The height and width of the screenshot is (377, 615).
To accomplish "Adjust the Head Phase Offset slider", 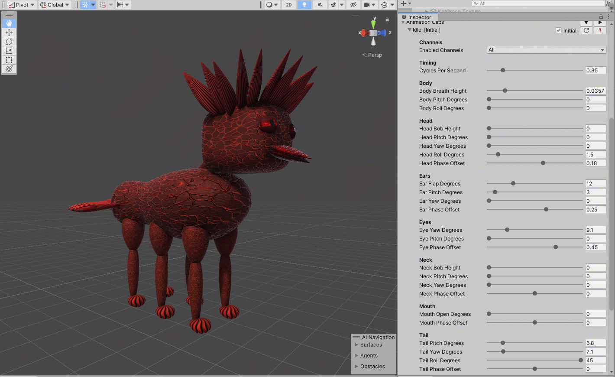I will [535, 163].
